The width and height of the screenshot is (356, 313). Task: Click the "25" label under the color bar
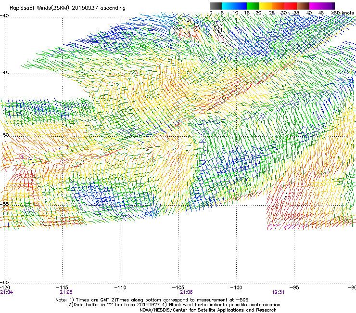272,13
